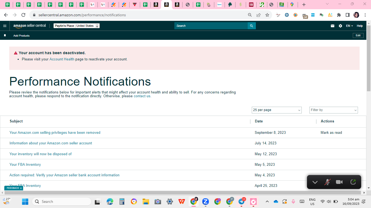The width and height of the screenshot is (371, 208).
Task: Open the extension icon showing Off badge
Action: (305, 15)
